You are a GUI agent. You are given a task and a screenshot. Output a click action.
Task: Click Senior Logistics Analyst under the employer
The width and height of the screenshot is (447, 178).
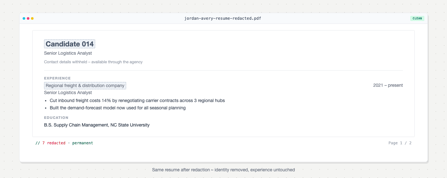[x=68, y=92]
